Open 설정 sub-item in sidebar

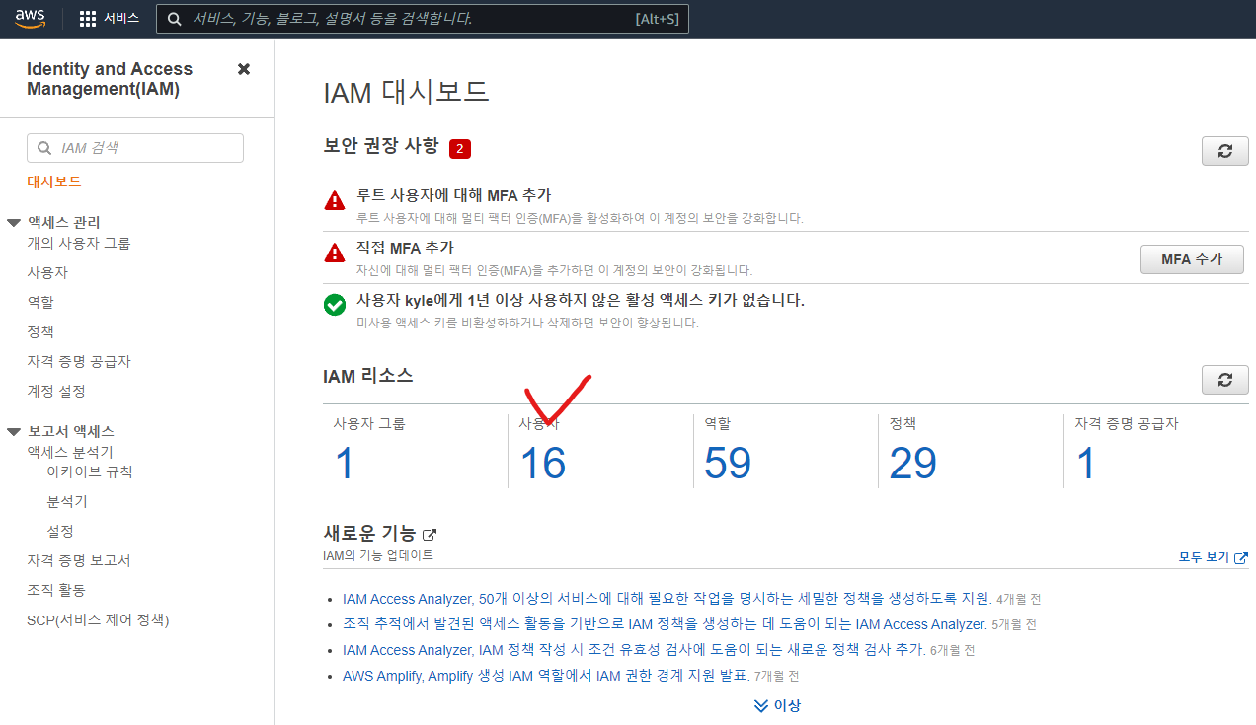(x=60, y=531)
